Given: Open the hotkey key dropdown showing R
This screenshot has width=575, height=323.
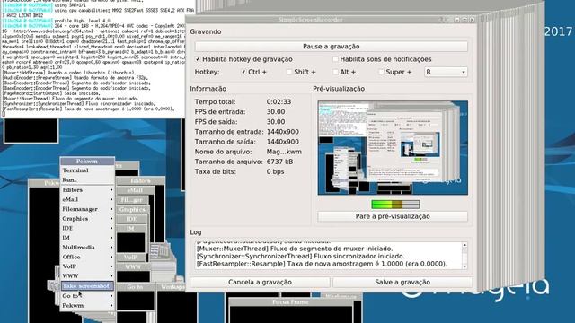Looking at the screenshot, I should pos(446,72).
